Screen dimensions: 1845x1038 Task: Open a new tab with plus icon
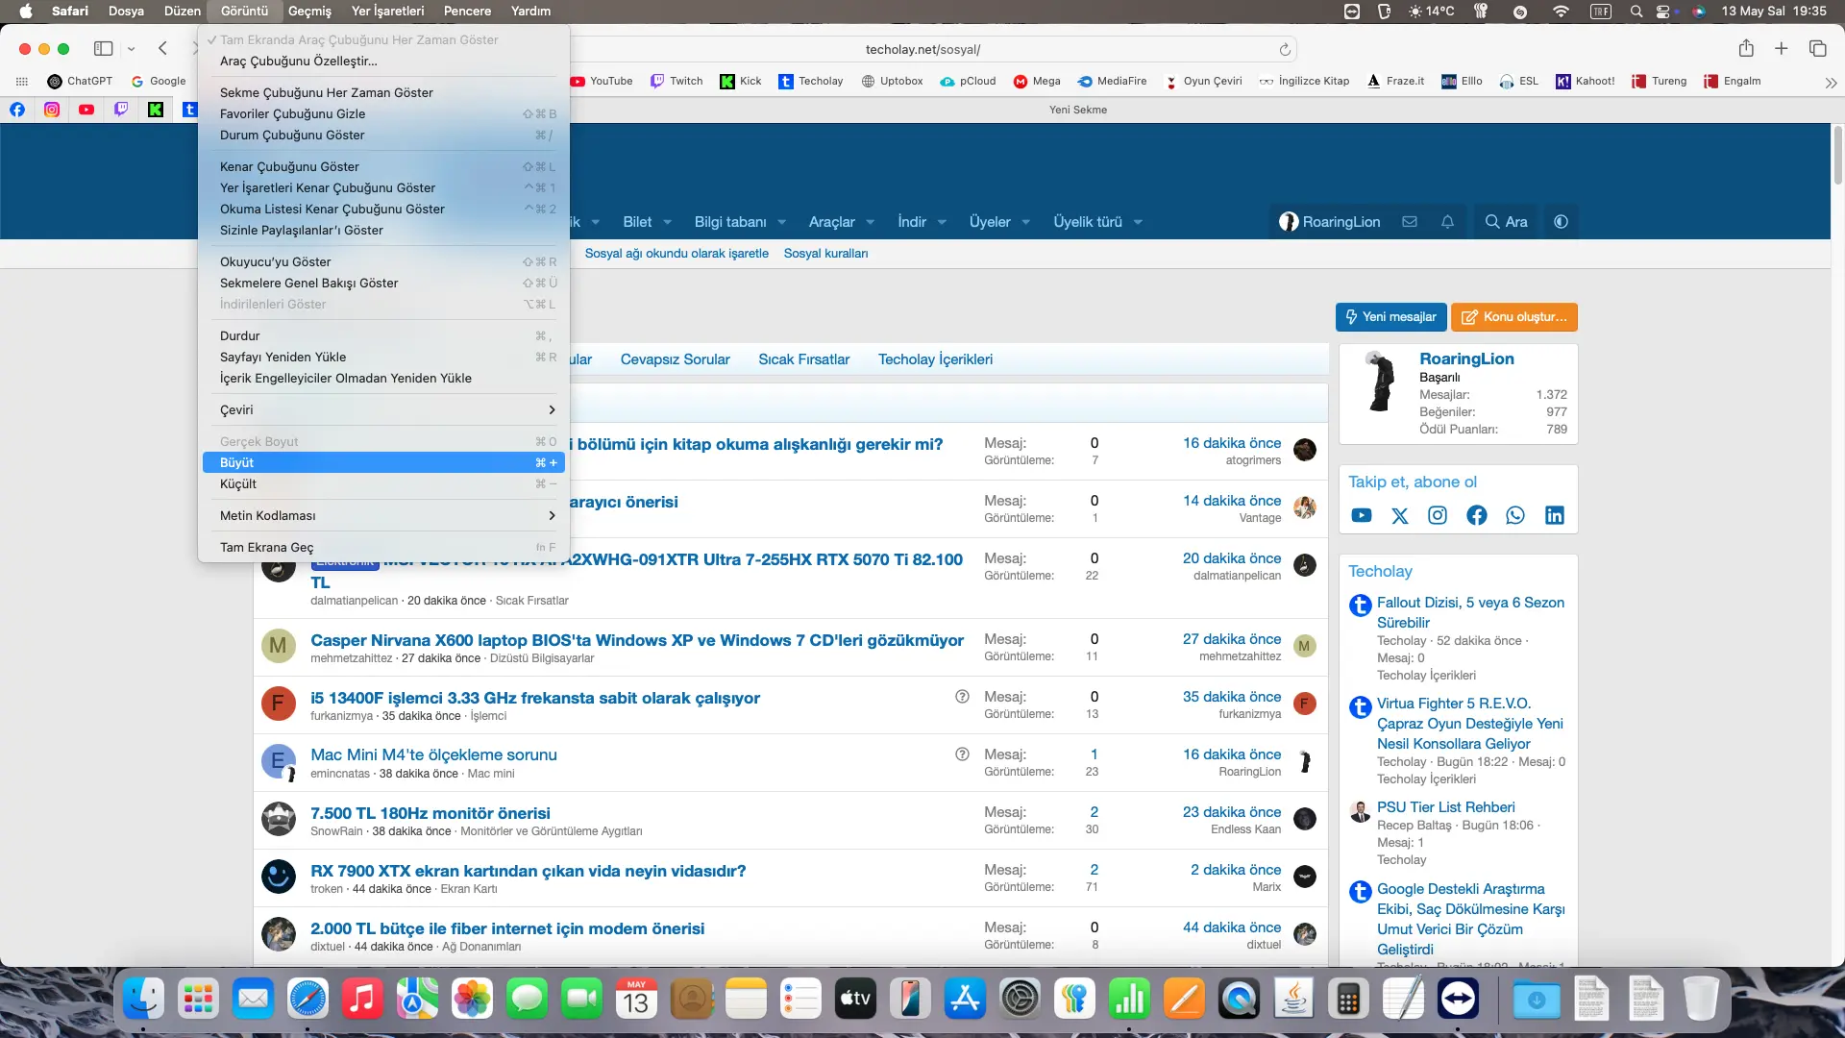[x=1781, y=48]
